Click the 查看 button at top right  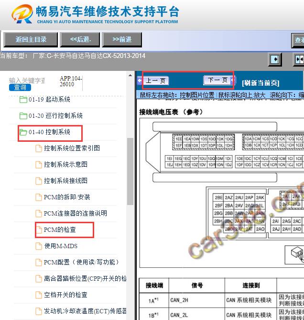coord(298,40)
